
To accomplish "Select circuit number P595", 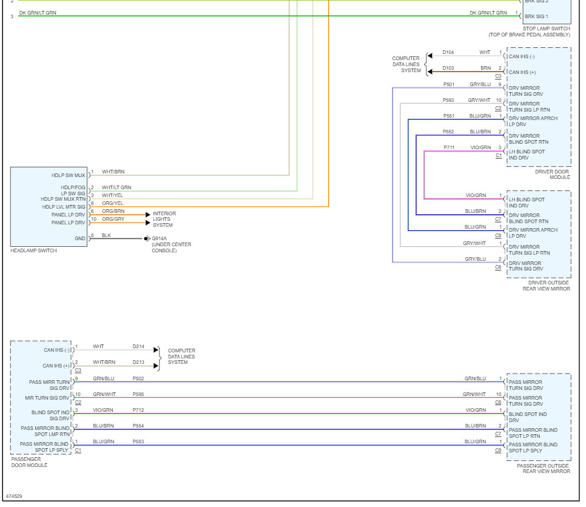I will (x=138, y=394).
